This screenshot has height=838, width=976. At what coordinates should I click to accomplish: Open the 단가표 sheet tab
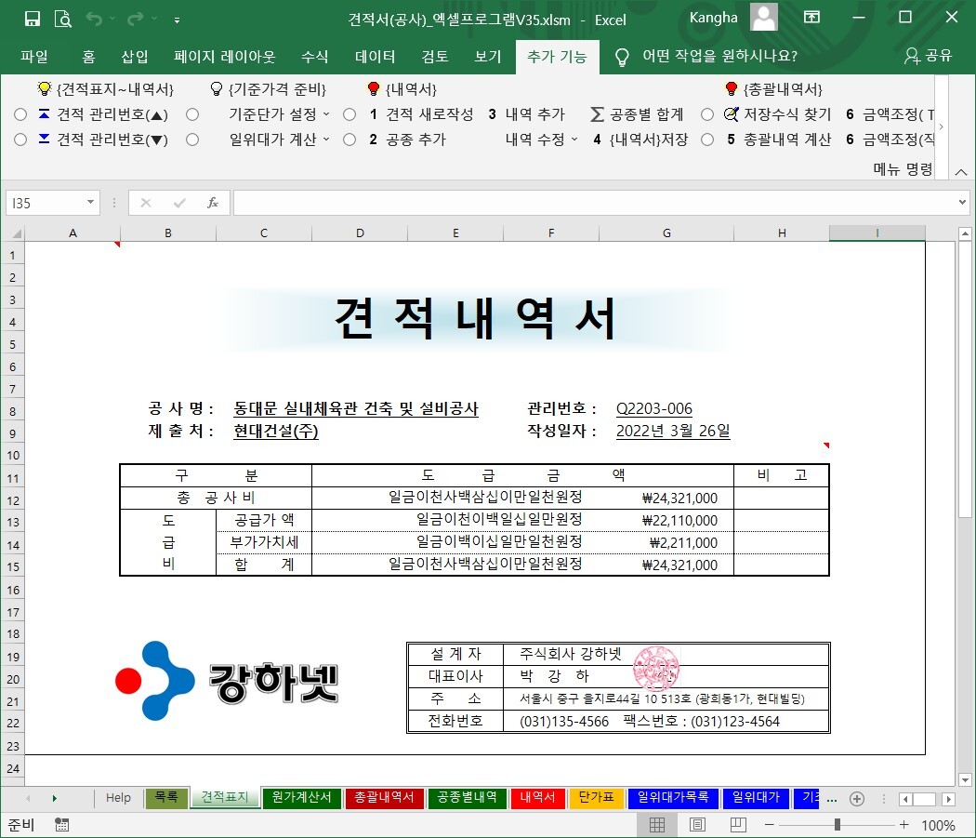[596, 797]
